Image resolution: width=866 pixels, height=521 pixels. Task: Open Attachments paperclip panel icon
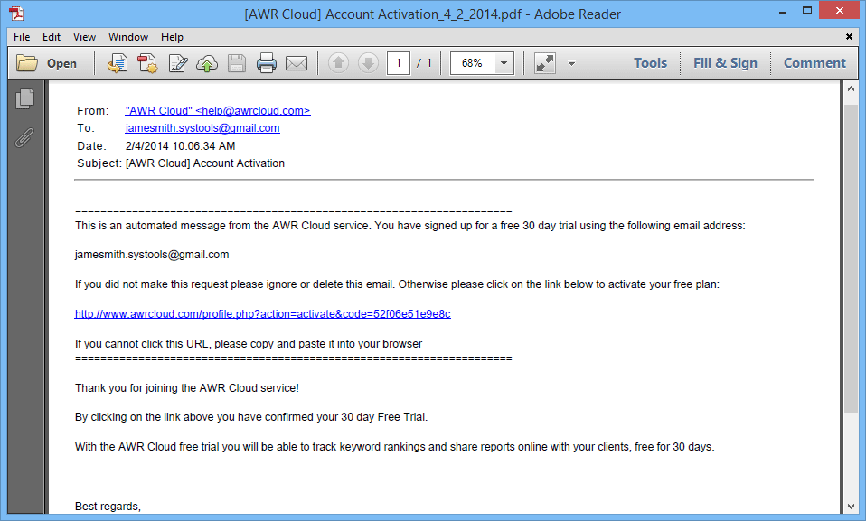[x=24, y=137]
